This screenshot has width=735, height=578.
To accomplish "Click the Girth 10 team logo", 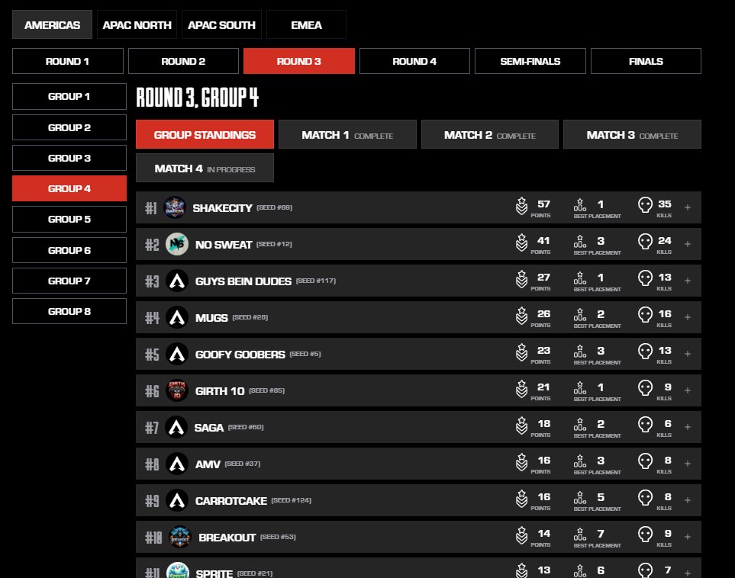I will point(177,390).
